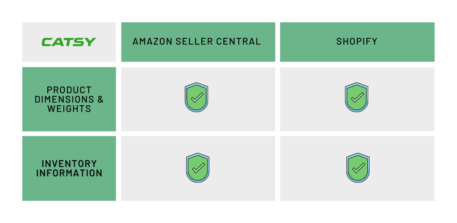
Task: Select Shopify's Product Dimensions shield checkmark
Action: (x=357, y=97)
